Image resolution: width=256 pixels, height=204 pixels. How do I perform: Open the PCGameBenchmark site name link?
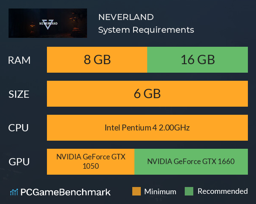pyautogui.click(x=65, y=192)
